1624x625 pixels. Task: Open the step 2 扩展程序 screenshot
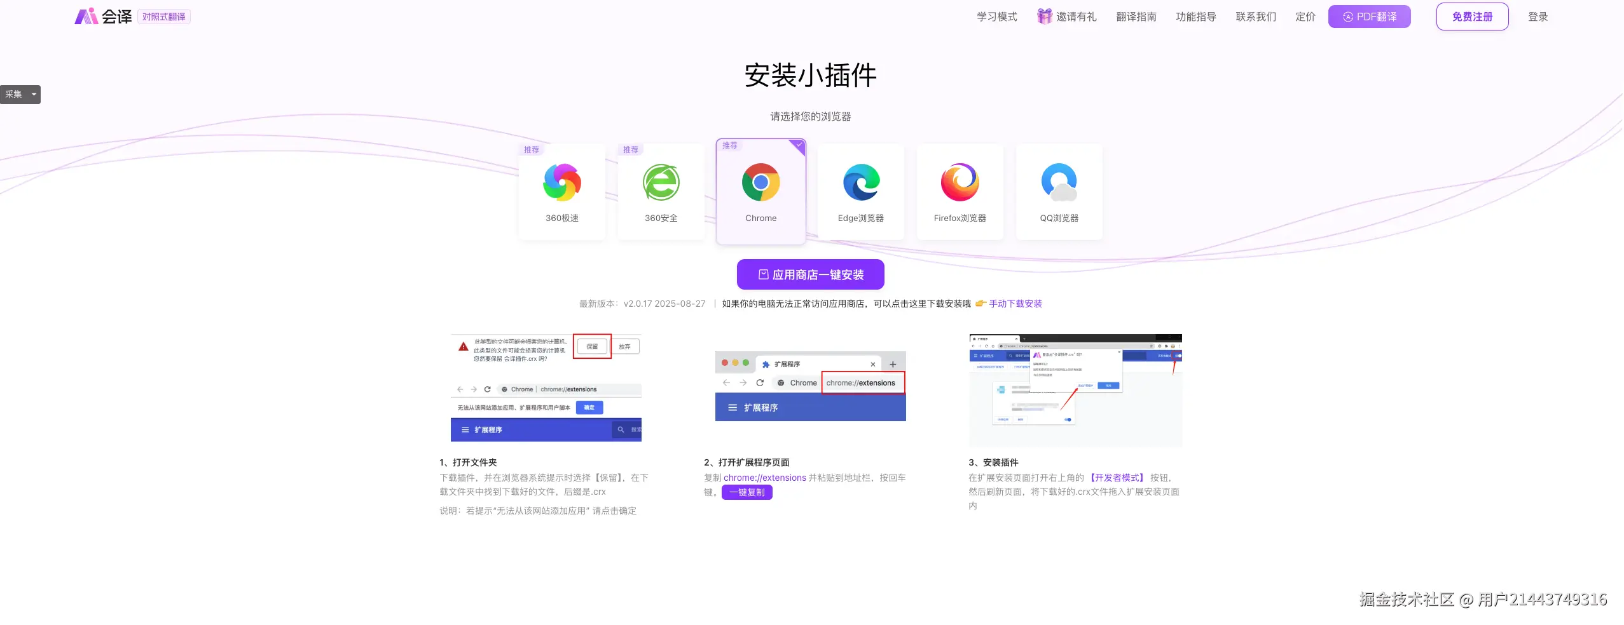pyautogui.click(x=811, y=386)
